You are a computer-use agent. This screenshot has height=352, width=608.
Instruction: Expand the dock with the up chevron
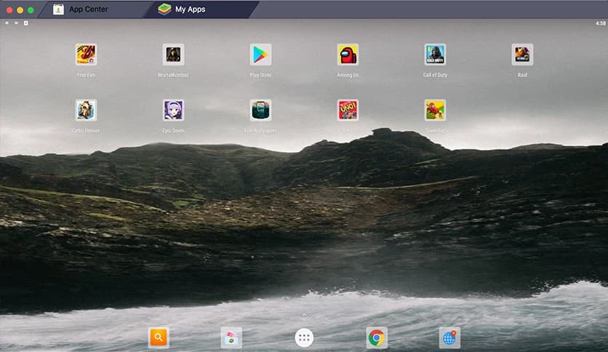click(x=304, y=315)
